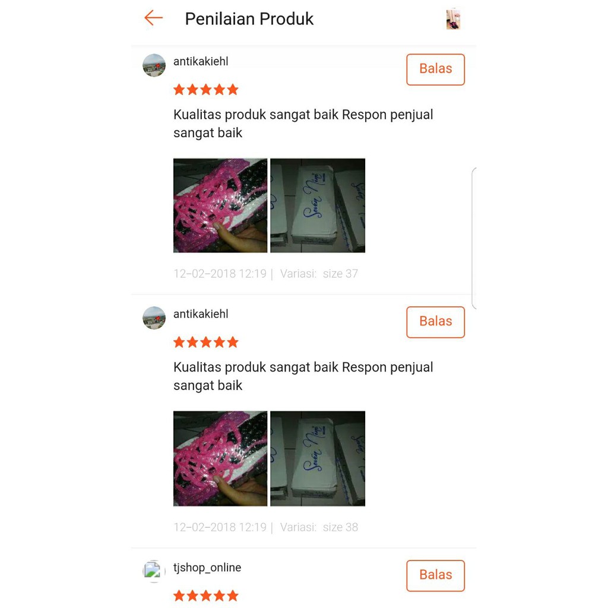The width and height of the screenshot is (608, 608).
Task: Click five-star rating of first review
Action: pos(206,90)
